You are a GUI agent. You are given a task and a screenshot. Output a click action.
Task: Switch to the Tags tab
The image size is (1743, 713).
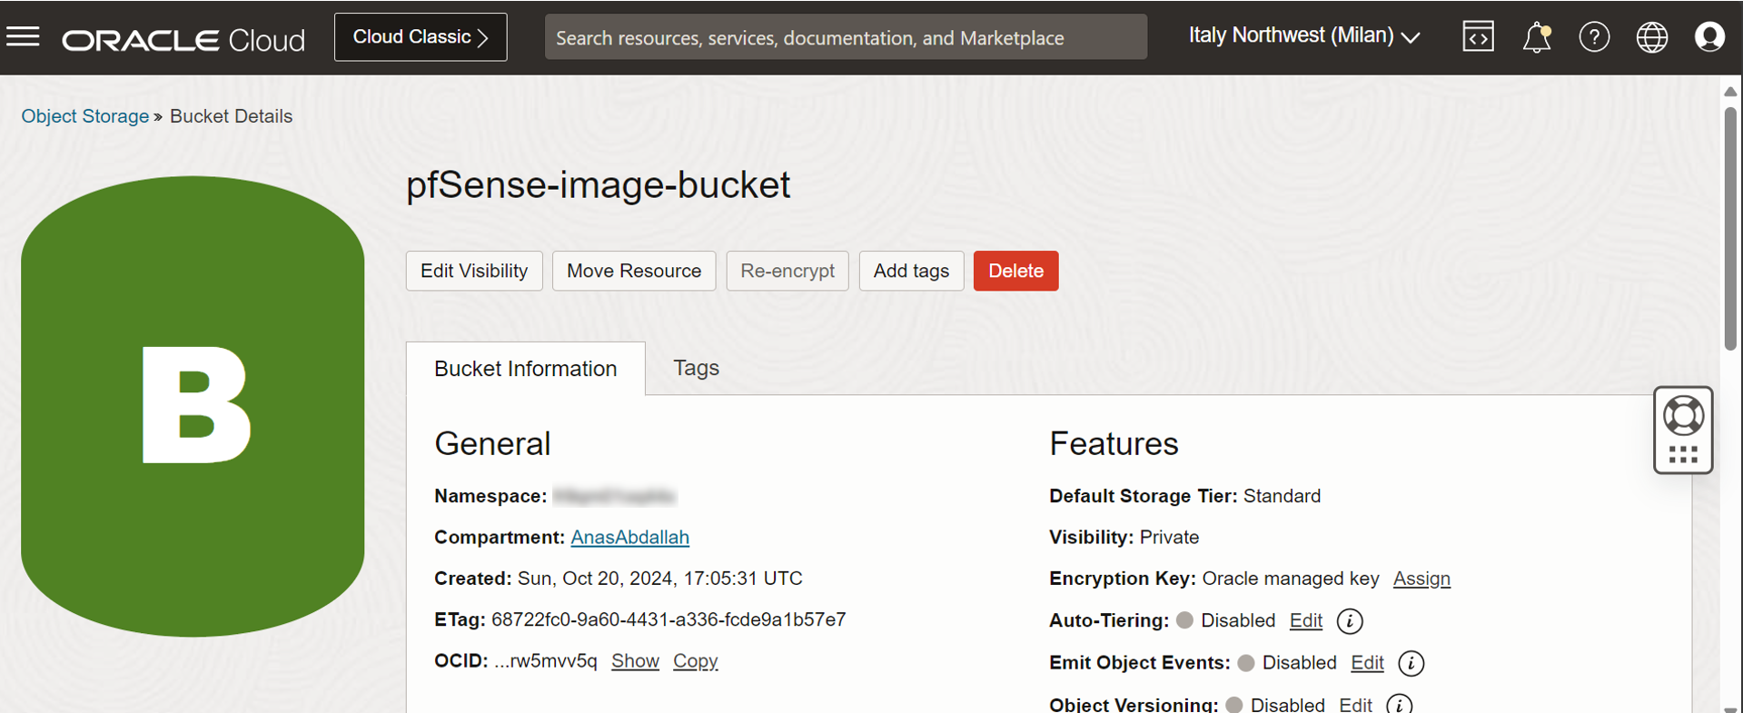(696, 368)
